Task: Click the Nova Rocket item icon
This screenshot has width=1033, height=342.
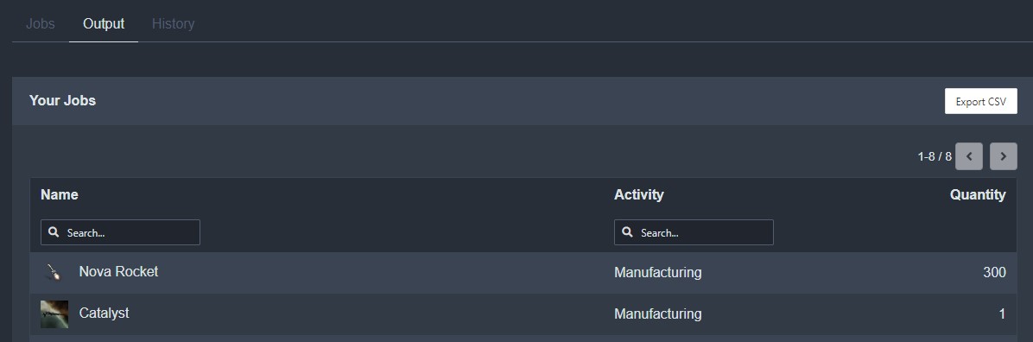Action: tap(54, 272)
